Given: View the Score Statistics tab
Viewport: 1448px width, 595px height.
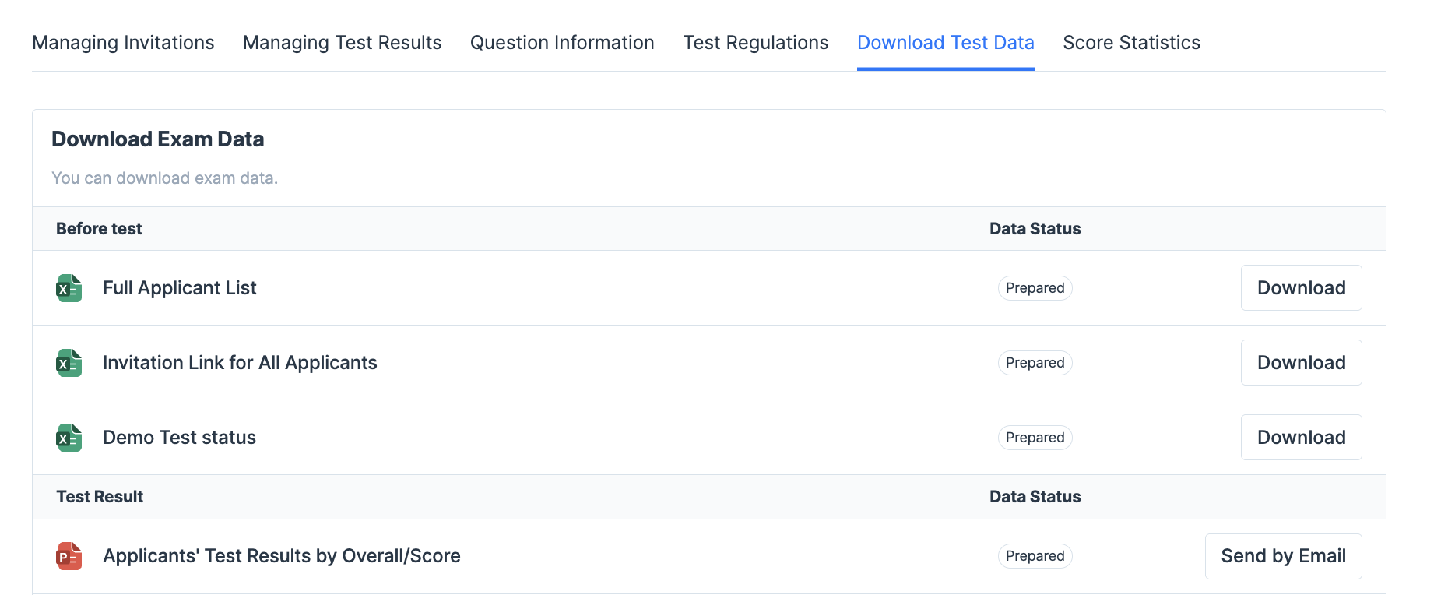Looking at the screenshot, I should (1131, 43).
